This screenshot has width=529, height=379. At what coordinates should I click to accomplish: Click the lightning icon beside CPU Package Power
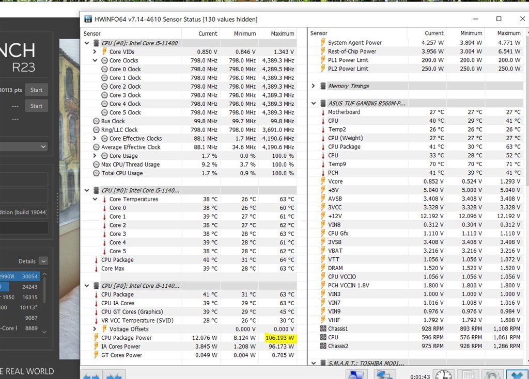(96, 338)
